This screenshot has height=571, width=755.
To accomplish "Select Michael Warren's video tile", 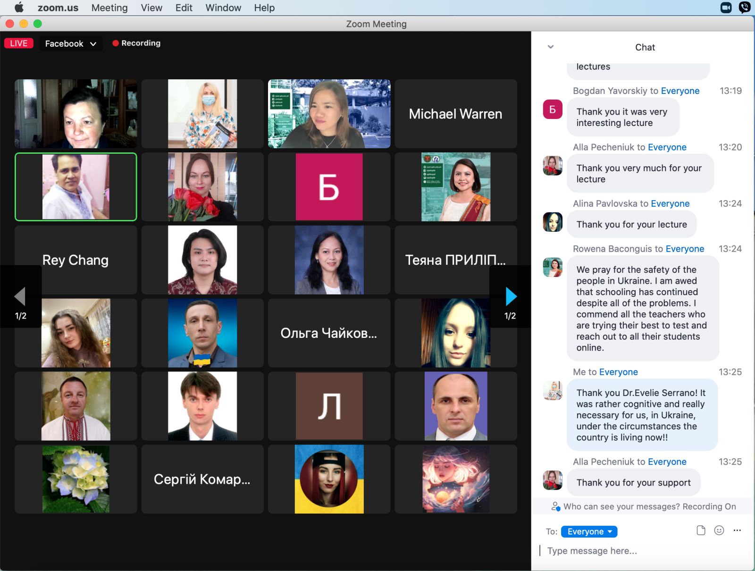I will coord(455,114).
